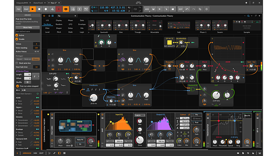Click the blue grid layout icon
The width and height of the screenshot is (277, 156).
[52, 16]
